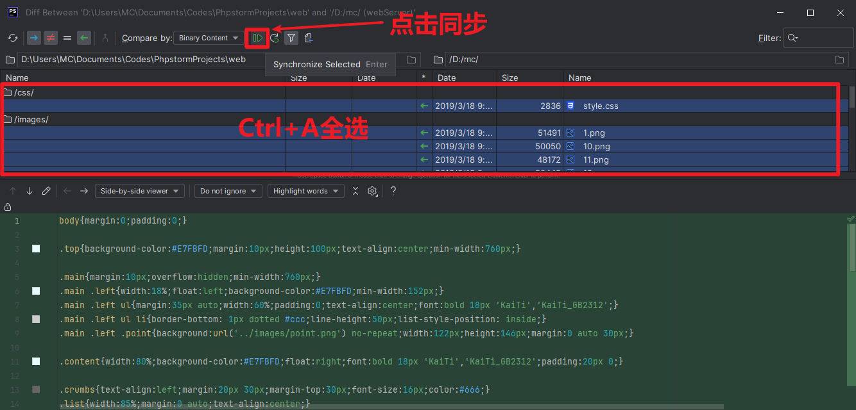Click the image file icon next to 1.png

coord(570,133)
